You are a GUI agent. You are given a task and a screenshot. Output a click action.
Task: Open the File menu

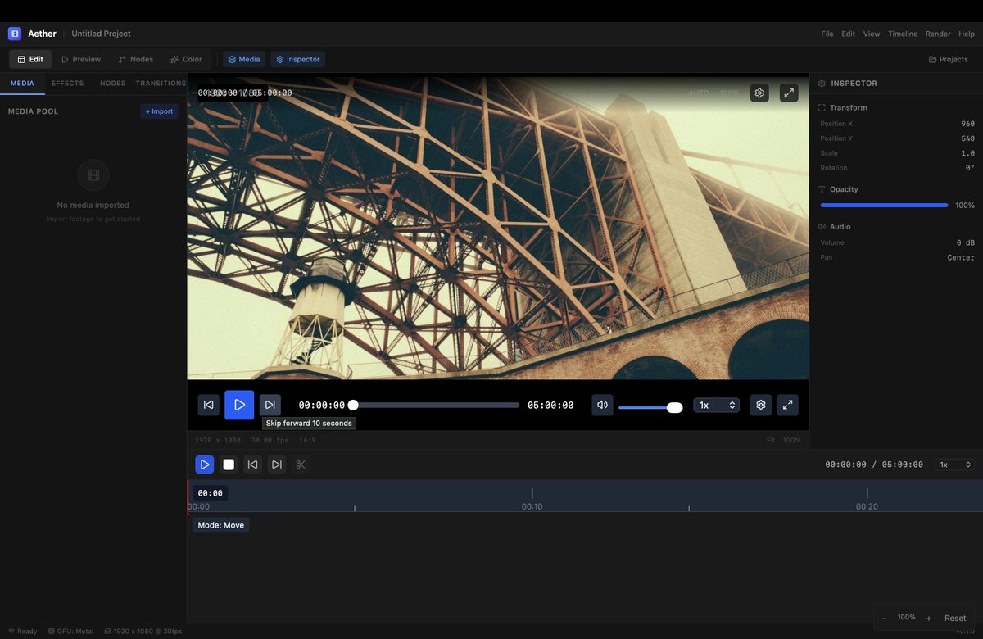pos(827,34)
